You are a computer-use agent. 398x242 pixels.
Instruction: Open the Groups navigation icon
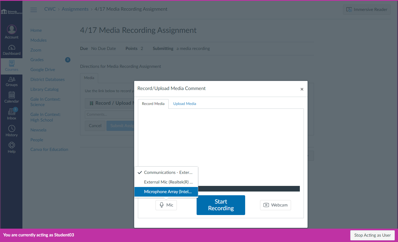(11, 82)
